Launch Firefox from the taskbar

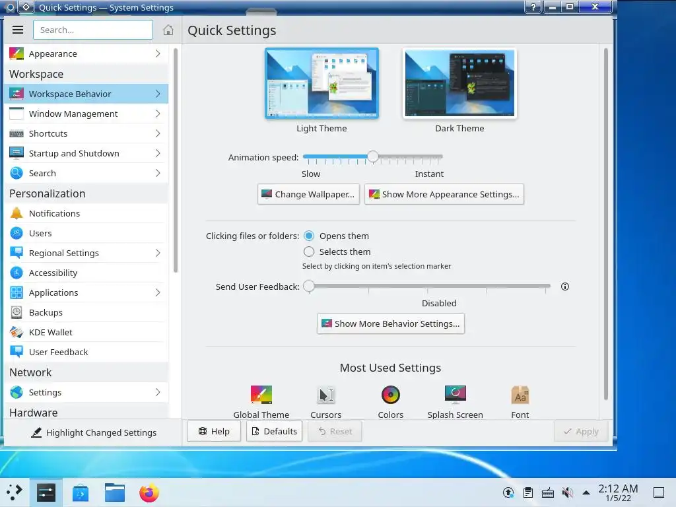[x=149, y=492]
